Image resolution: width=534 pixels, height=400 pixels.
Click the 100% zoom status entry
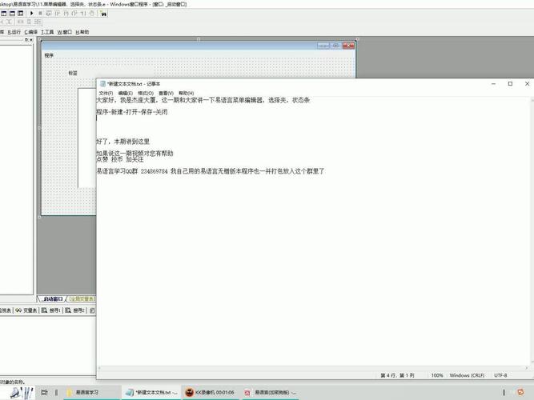(437, 375)
